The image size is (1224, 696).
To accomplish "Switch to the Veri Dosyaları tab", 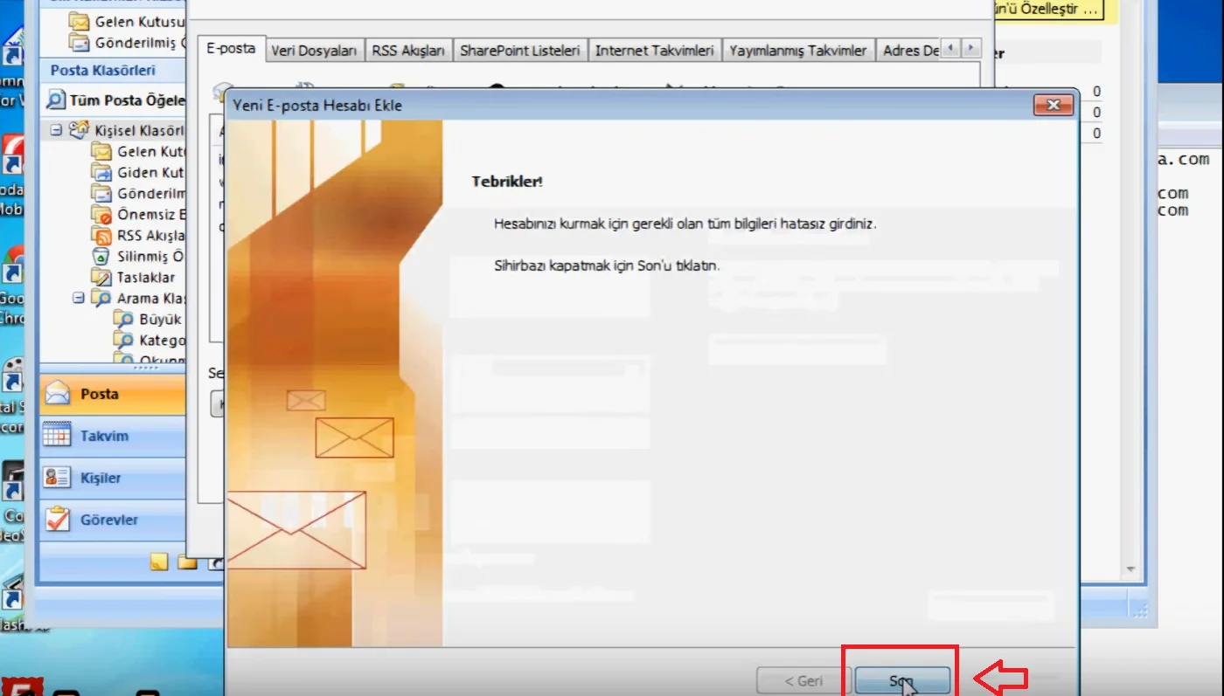I will 313,51.
